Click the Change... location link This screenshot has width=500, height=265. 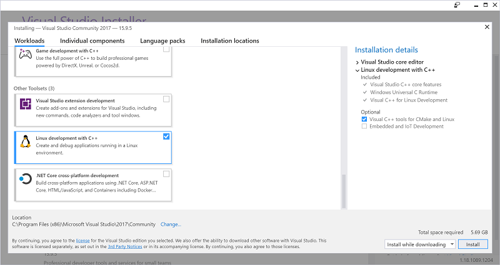point(171,224)
